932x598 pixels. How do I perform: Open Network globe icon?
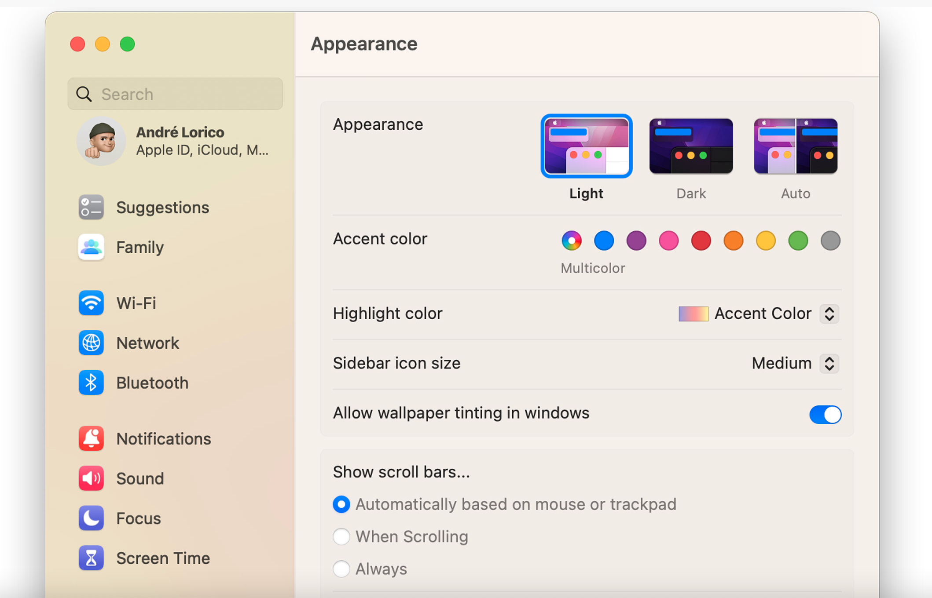coord(91,343)
